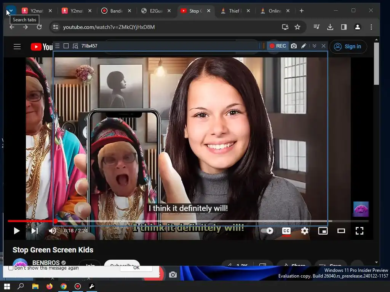Go to the YouTube home logo
The width and height of the screenshot is (390, 292).
point(42,47)
